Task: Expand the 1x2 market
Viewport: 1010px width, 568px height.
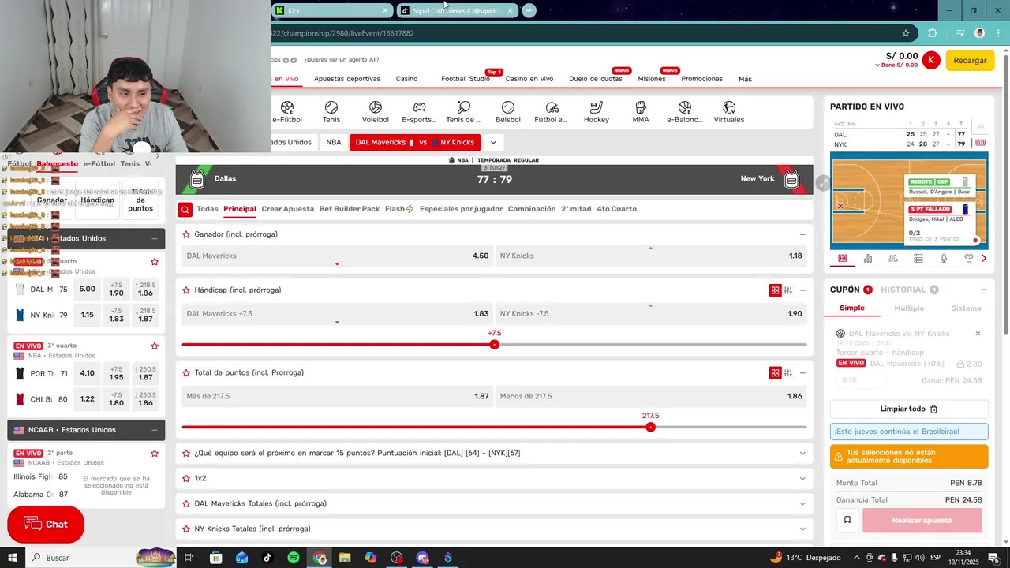Action: (802, 478)
